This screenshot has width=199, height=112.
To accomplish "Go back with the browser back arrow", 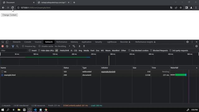I will [3, 7].
